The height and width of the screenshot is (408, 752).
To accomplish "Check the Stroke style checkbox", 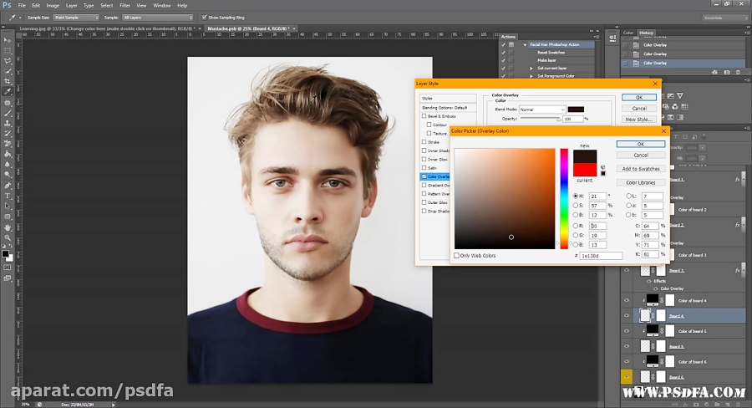I will (424, 141).
